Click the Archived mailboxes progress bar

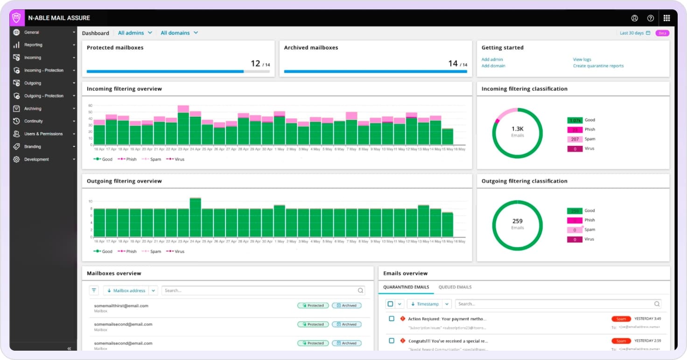pyautogui.click(x=376, y=71)
